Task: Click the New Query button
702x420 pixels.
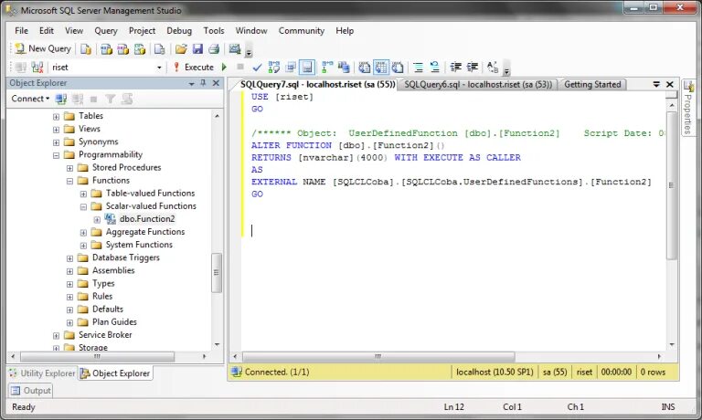Action: point(43,48)
